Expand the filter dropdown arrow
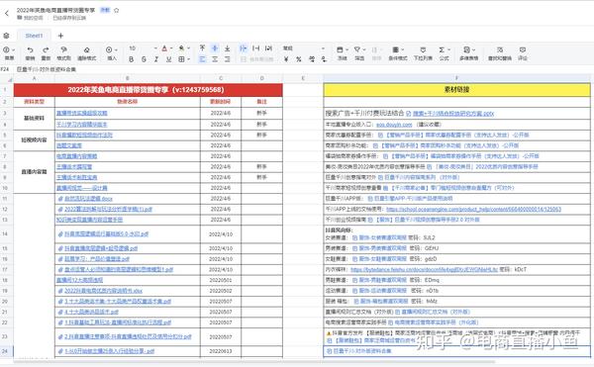 (364, 49)
